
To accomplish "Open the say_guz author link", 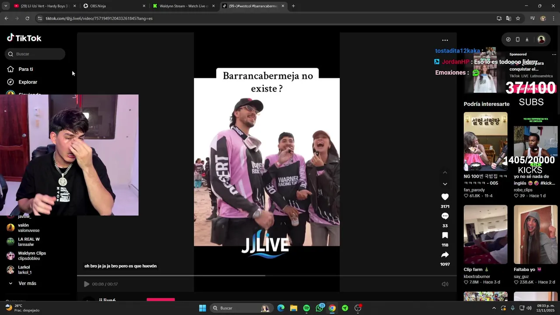I will click(x=521, y=276).
